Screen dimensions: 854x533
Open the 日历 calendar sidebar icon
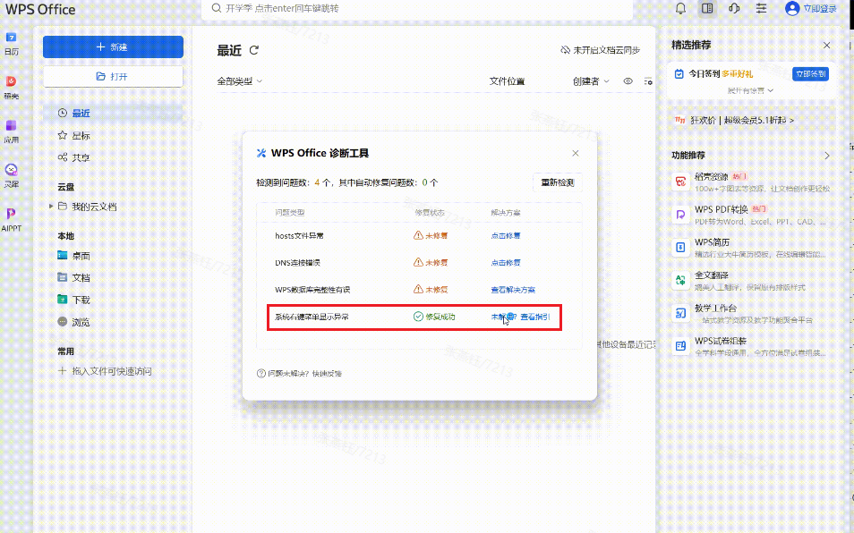11,37
